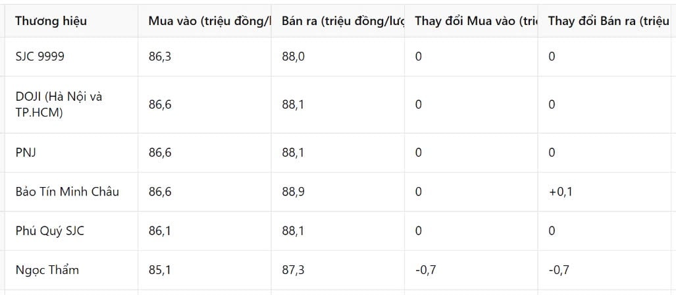Click Phú Quý SJC buy price 86,1

click(160, 231)
